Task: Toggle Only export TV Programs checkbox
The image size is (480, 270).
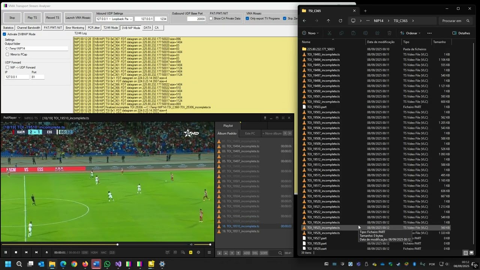Action: click(247, 18)
